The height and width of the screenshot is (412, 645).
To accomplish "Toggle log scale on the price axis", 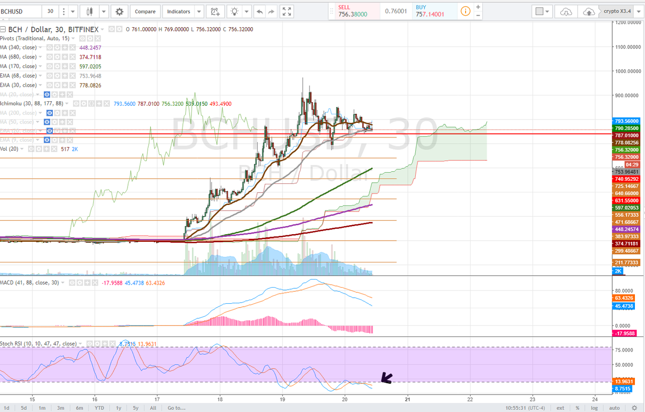I will [x=595, y=408].
